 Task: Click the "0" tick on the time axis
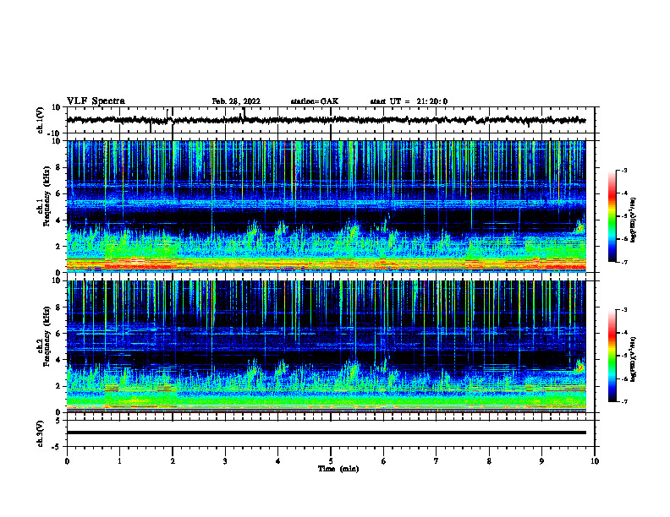67,461
